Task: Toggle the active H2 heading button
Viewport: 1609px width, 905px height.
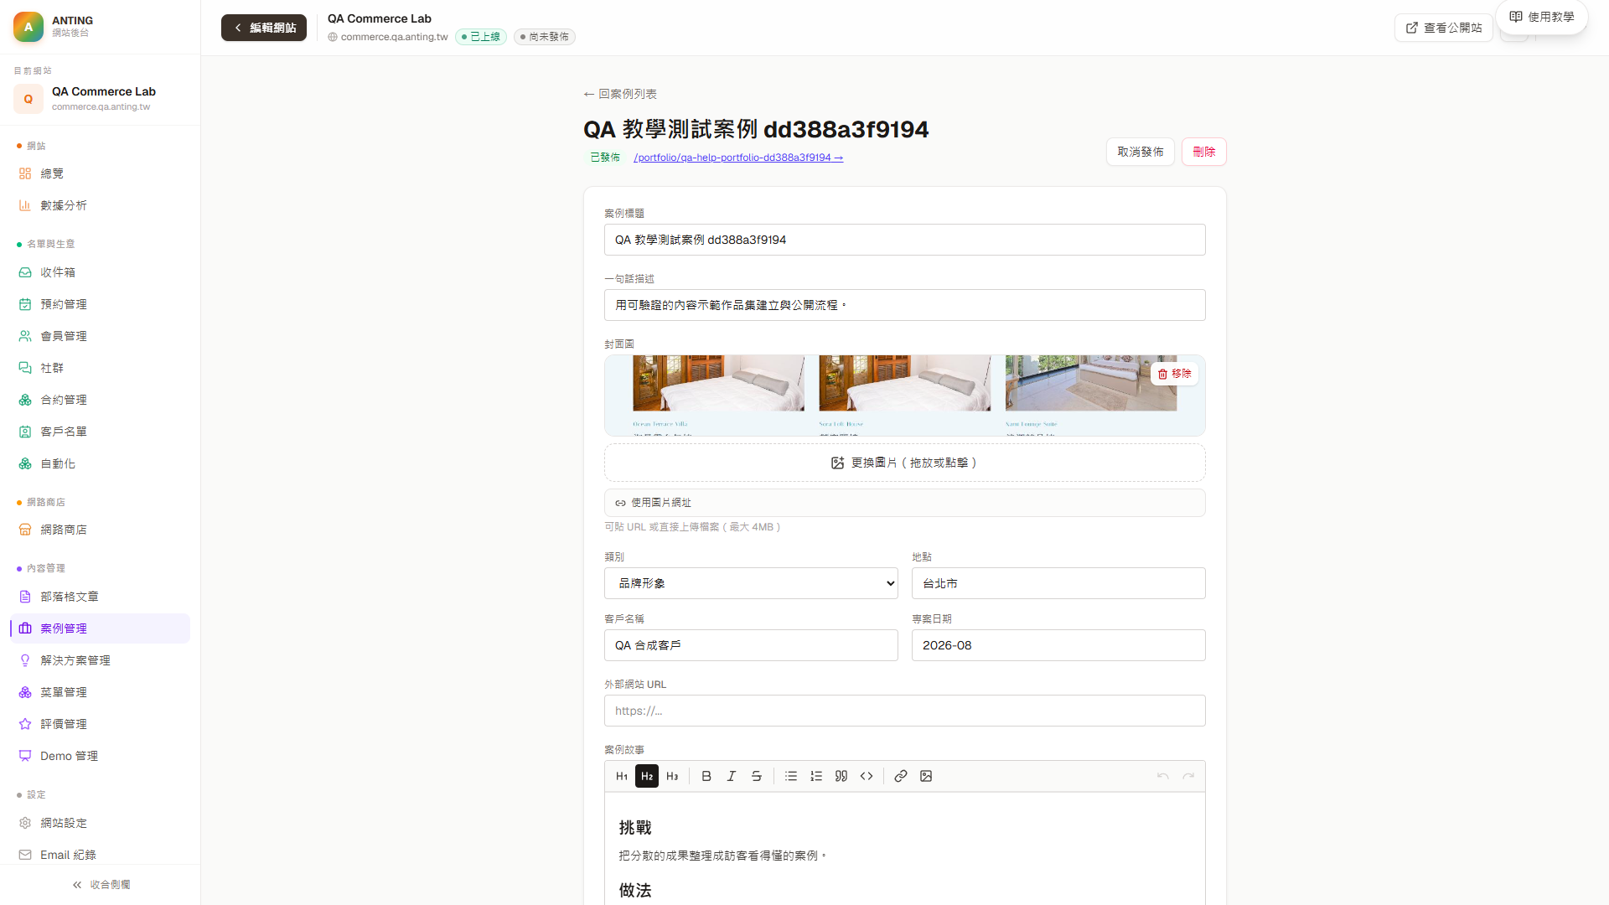Action: [x=647, y=776]
